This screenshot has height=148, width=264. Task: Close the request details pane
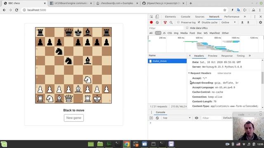point(190,55)
